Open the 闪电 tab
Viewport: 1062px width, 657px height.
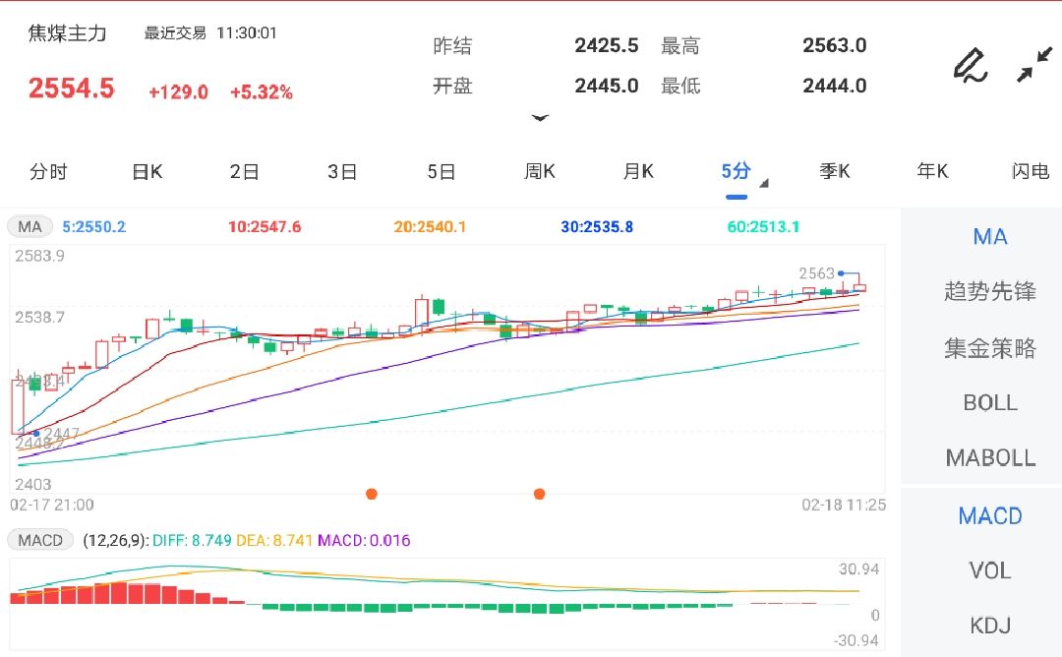1031,172
